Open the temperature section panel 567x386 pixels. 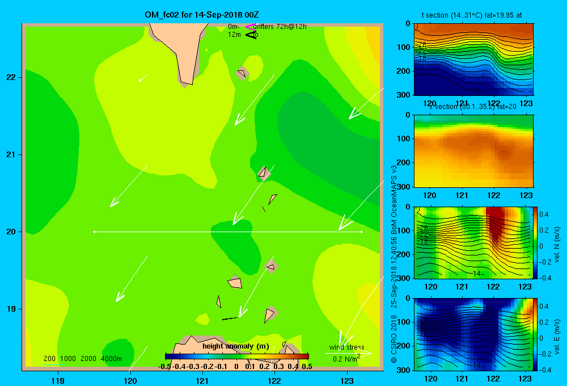(473, 60)
